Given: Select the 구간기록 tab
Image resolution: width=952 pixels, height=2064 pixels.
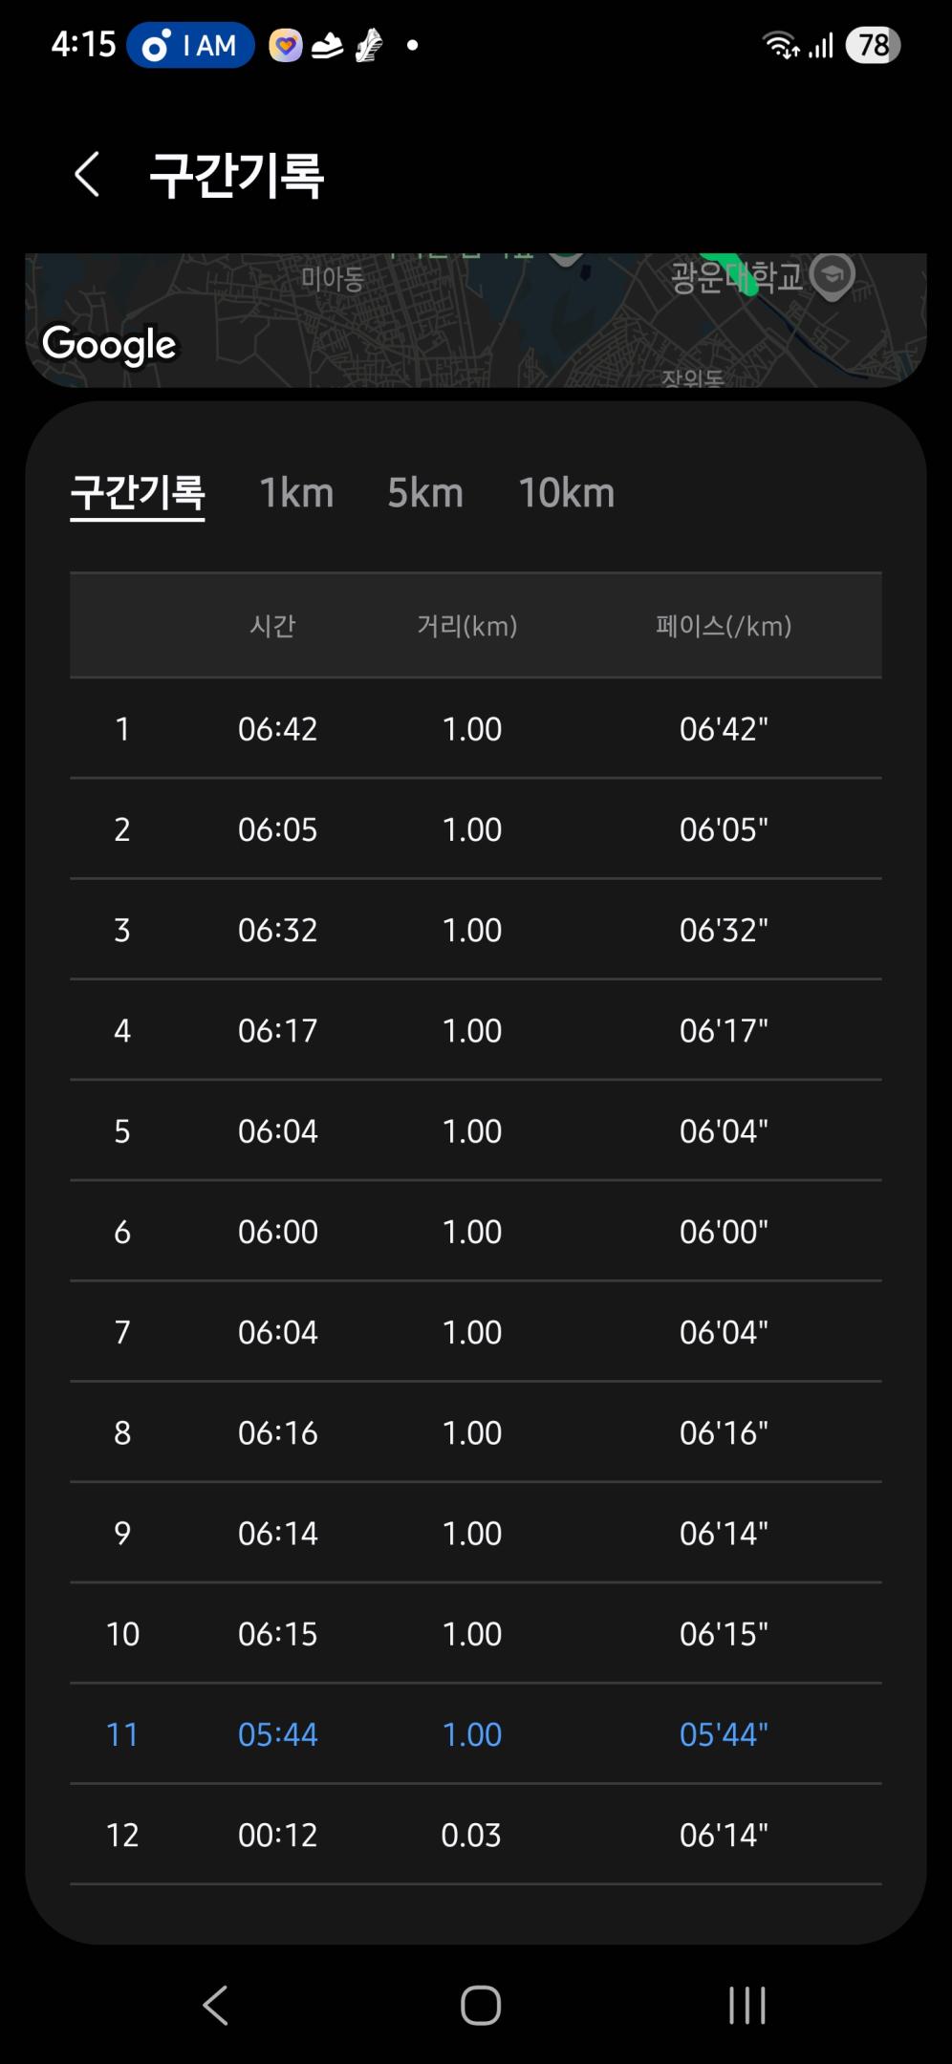Looking at the screenshot, I should coord(138,493).
